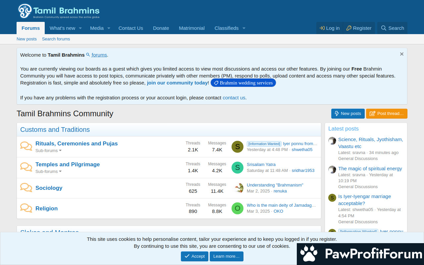Image resolution: width=424 pixels, height=265 pixels.
Task: Switch to the Forums tab
Action: pyautogui.click(x=31, y=28)
